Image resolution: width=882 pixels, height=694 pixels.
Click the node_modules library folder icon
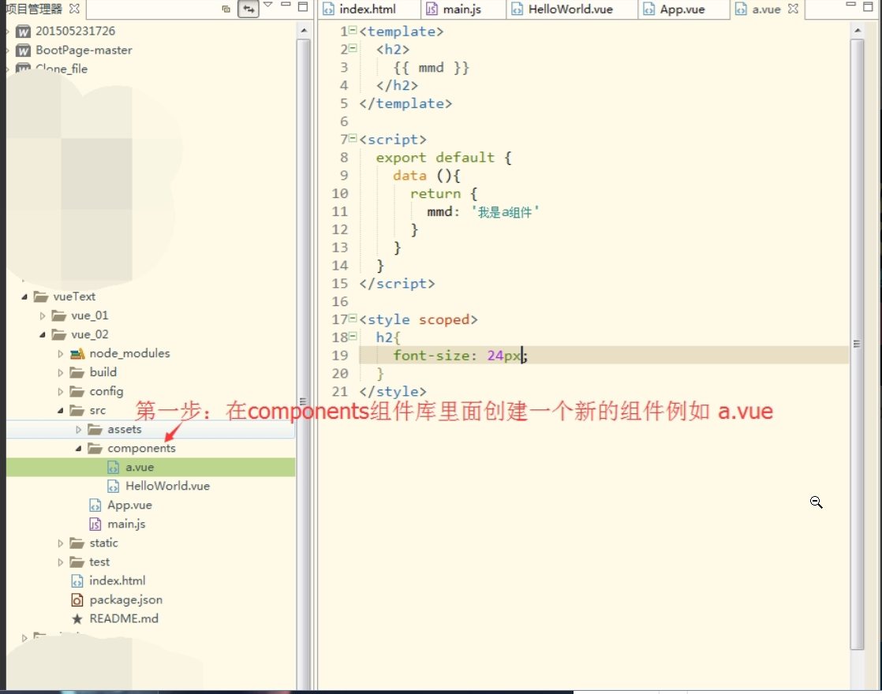tap(77, 354)
